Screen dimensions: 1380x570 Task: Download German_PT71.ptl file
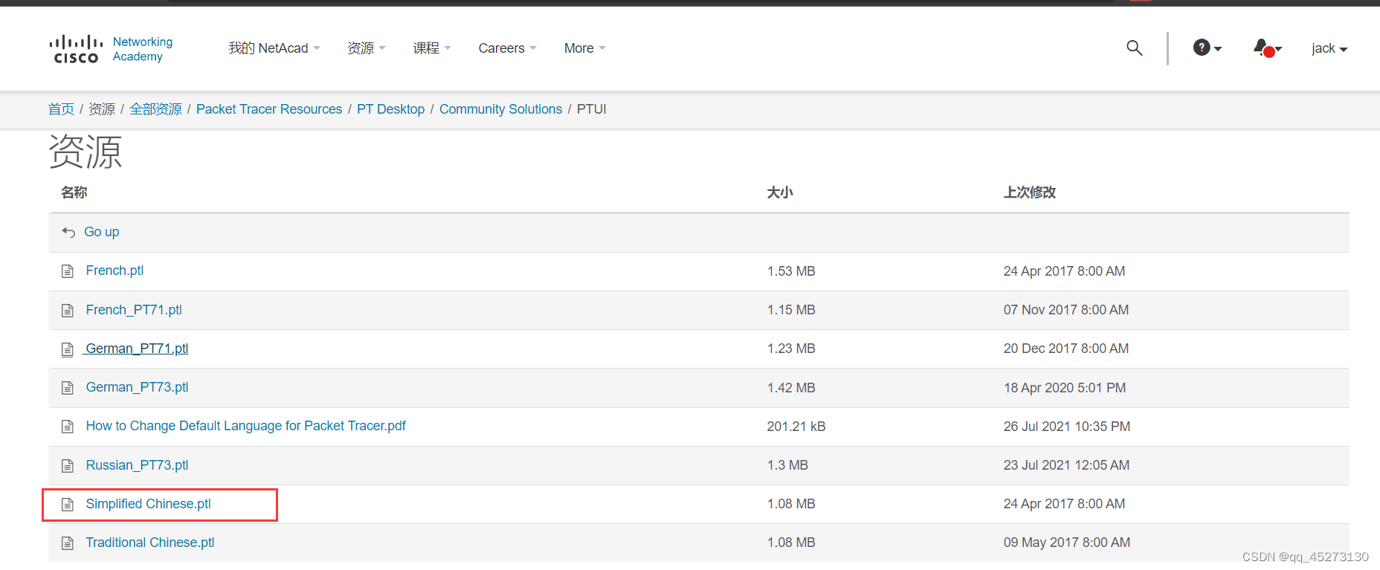pos(137,349)
